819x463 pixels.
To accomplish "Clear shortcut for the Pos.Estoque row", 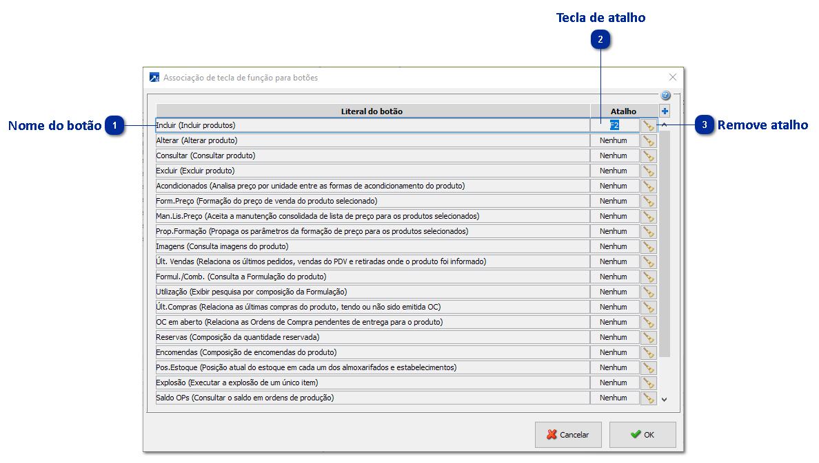I will pos(648,367).
